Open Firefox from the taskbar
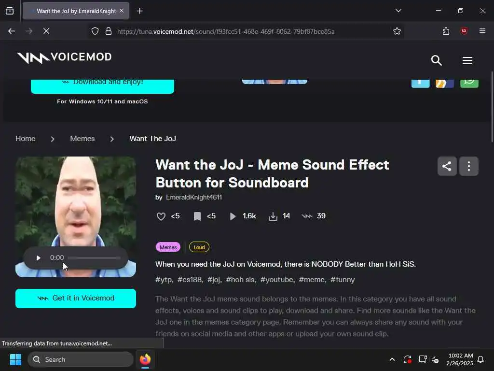 click(x=145, y=359)
